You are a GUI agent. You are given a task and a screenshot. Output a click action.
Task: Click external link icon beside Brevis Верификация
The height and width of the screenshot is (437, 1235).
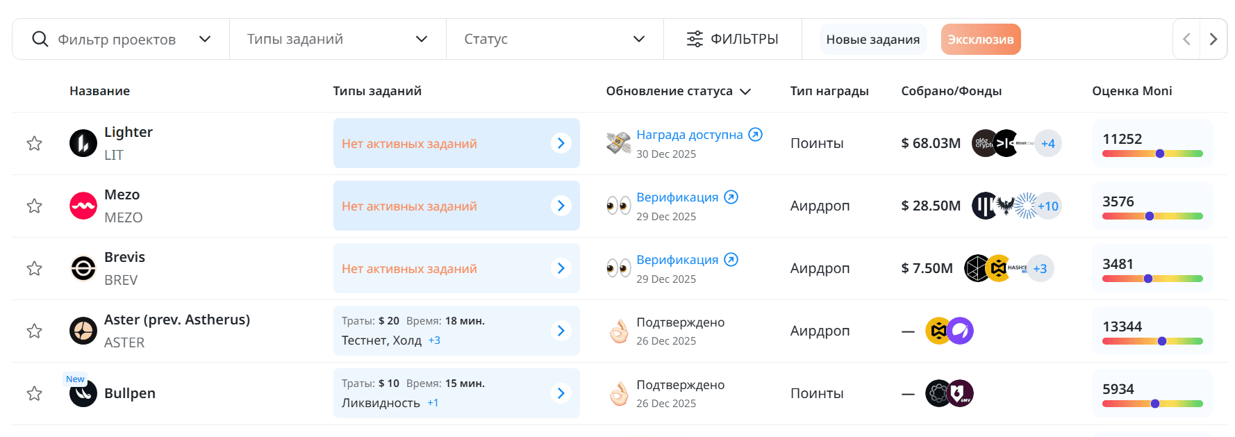[731, 260]
